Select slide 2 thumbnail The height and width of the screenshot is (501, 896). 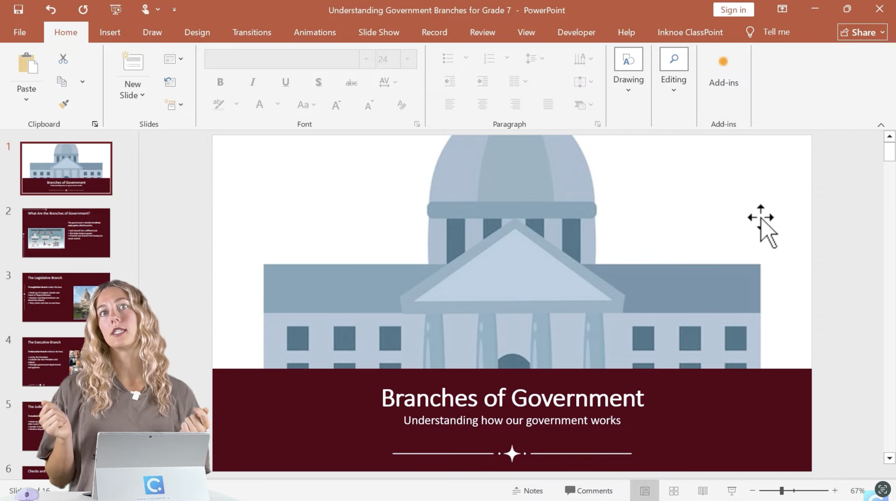tap(66, 233)
